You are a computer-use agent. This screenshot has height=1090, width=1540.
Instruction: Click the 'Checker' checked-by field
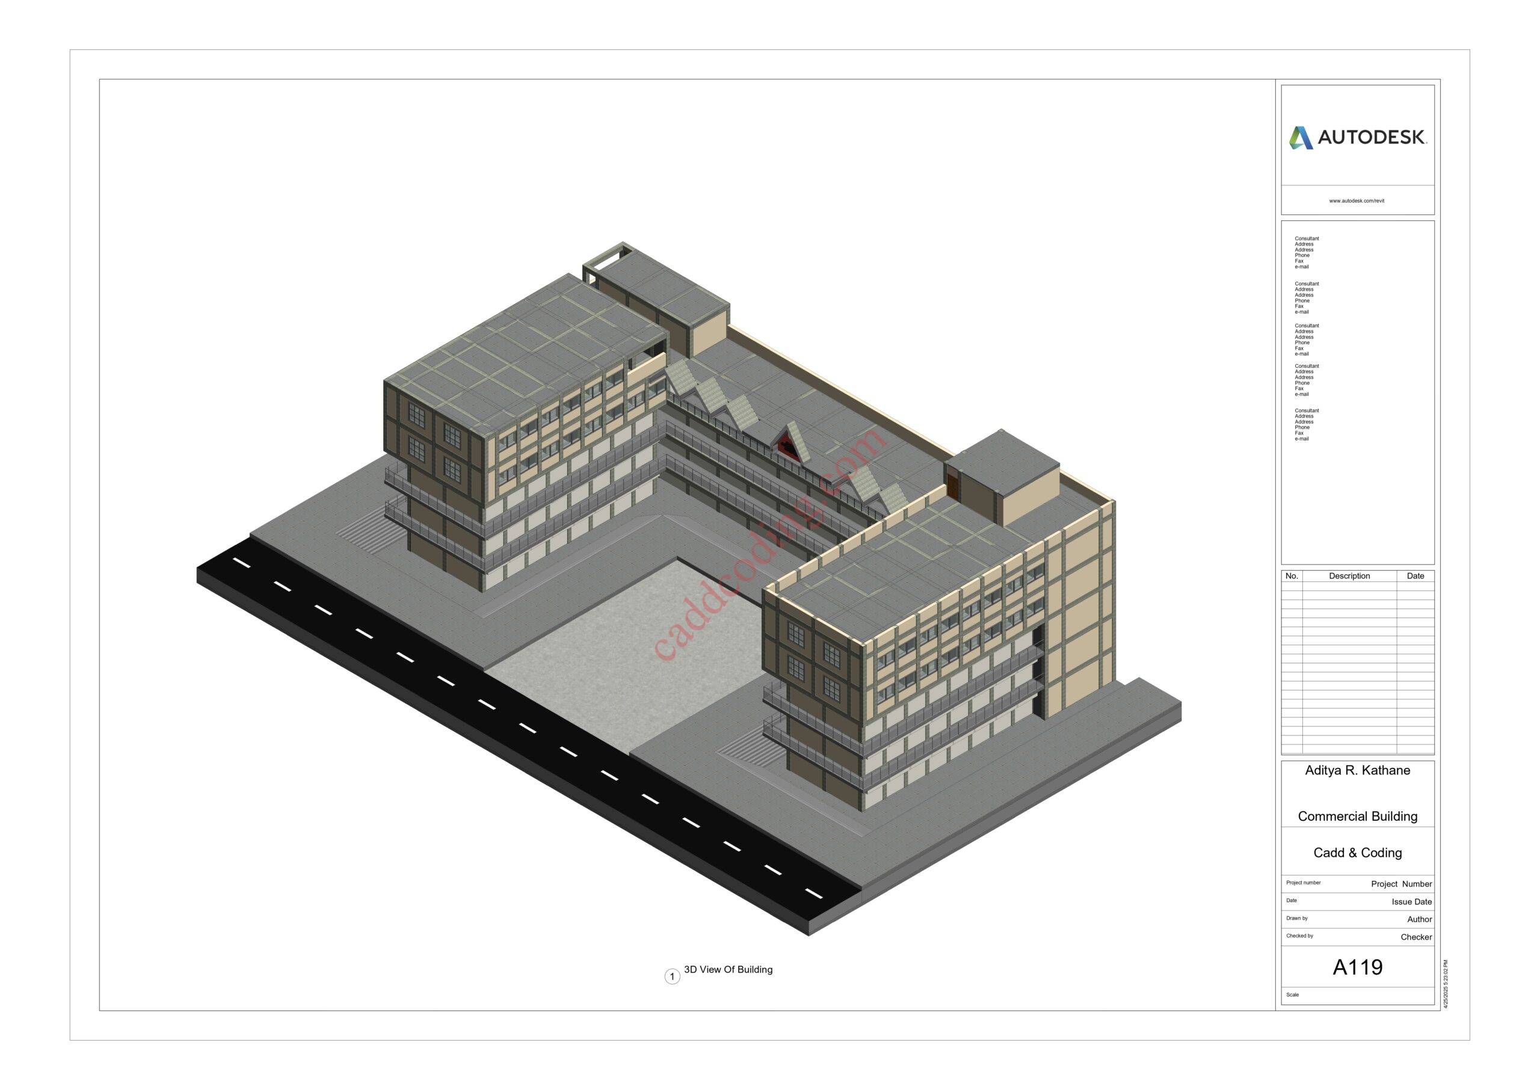point(1416,937)
